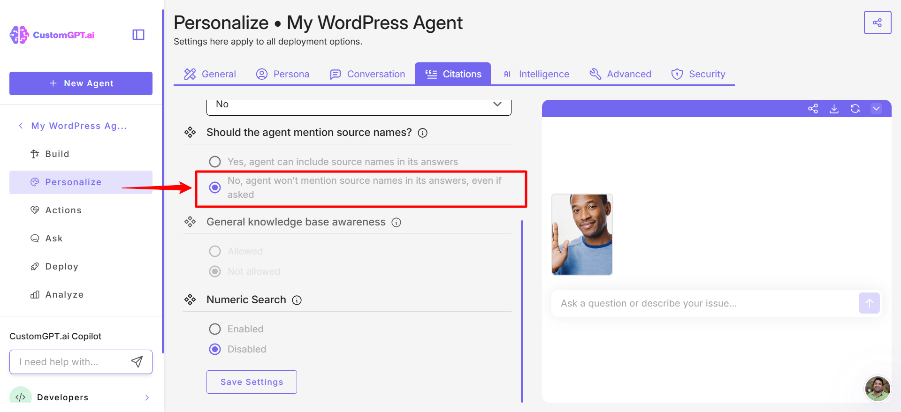Image resolution: width=901 pixels, height=412 pixels.
Task: Open the Deploy section
Action: coord(81,266)
